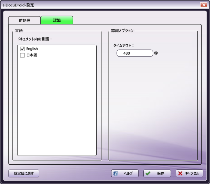
Task: Uncheck the English language checkbox
Action: point(22,49)
